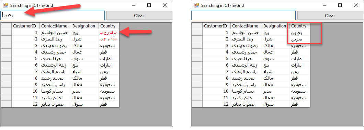The height and width of the screenshot is (130, 364).
Task: Select the top-left corner cell of left grid
Action: pyautogui.click(x=6, y=26)
